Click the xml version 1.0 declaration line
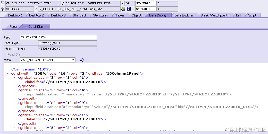The image size is (268, 134). [31, 69]
